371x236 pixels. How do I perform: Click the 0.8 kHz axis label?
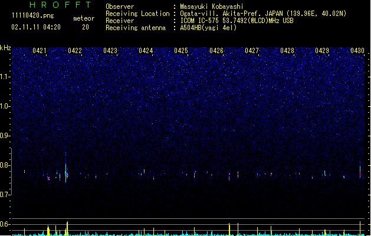point(5,165)
